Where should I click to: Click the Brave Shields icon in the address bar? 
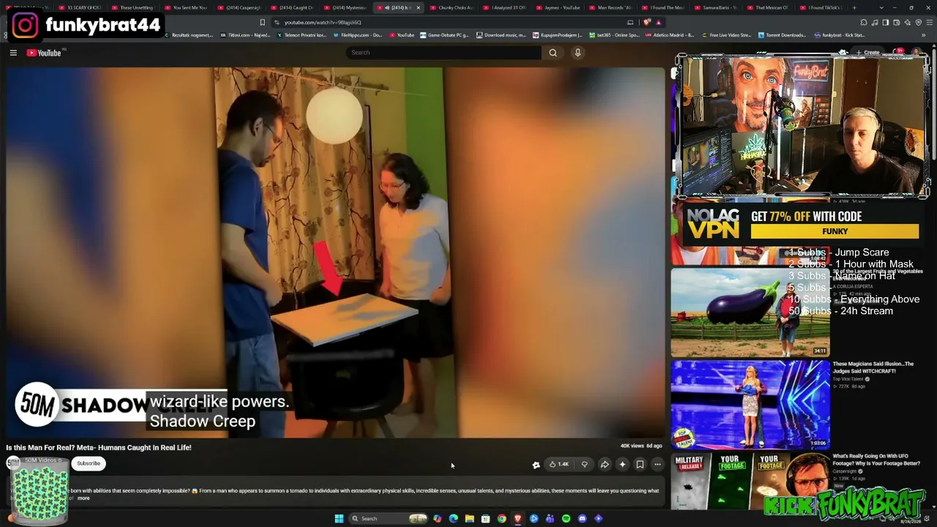coord(646,23)
